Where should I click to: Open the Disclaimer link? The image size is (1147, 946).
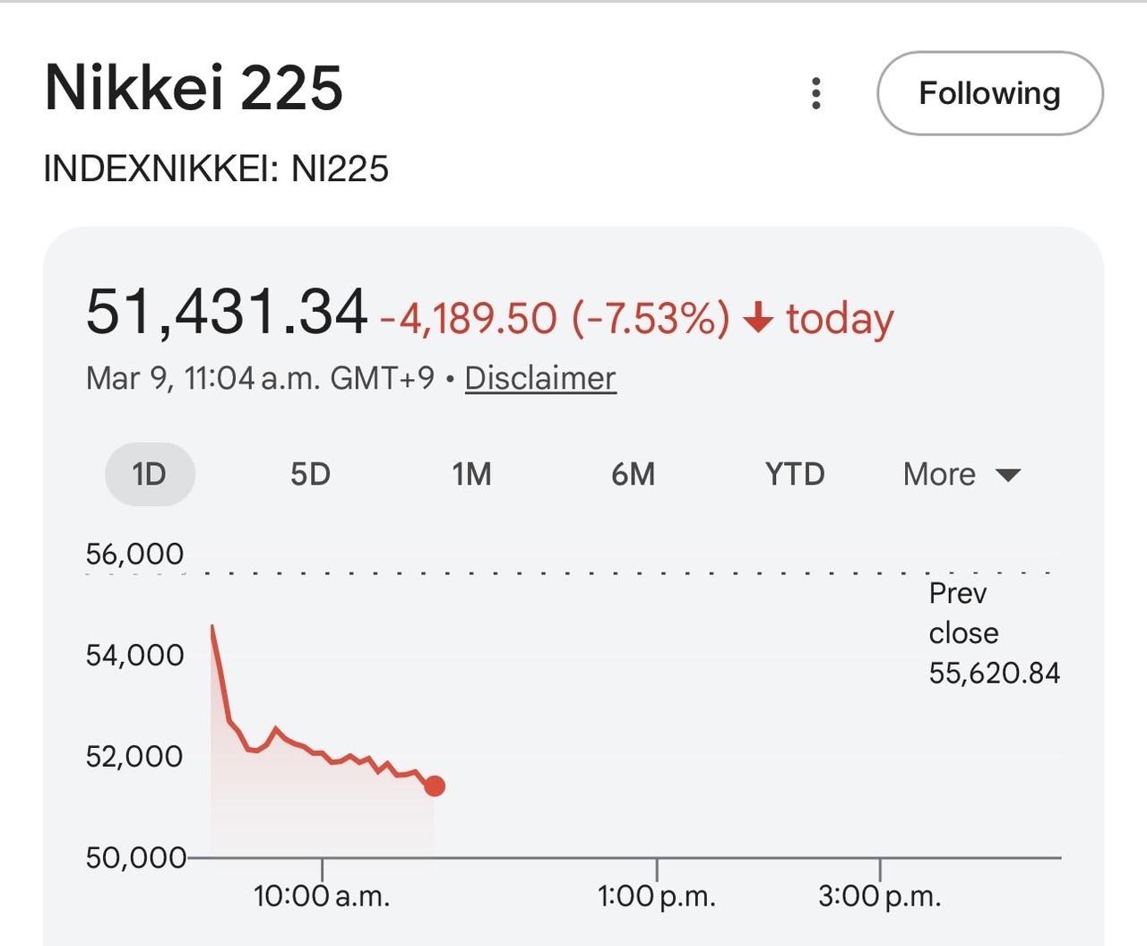(540, 378)
